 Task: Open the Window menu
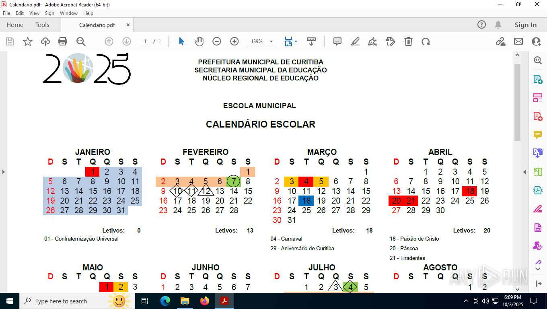click(69, 13)
